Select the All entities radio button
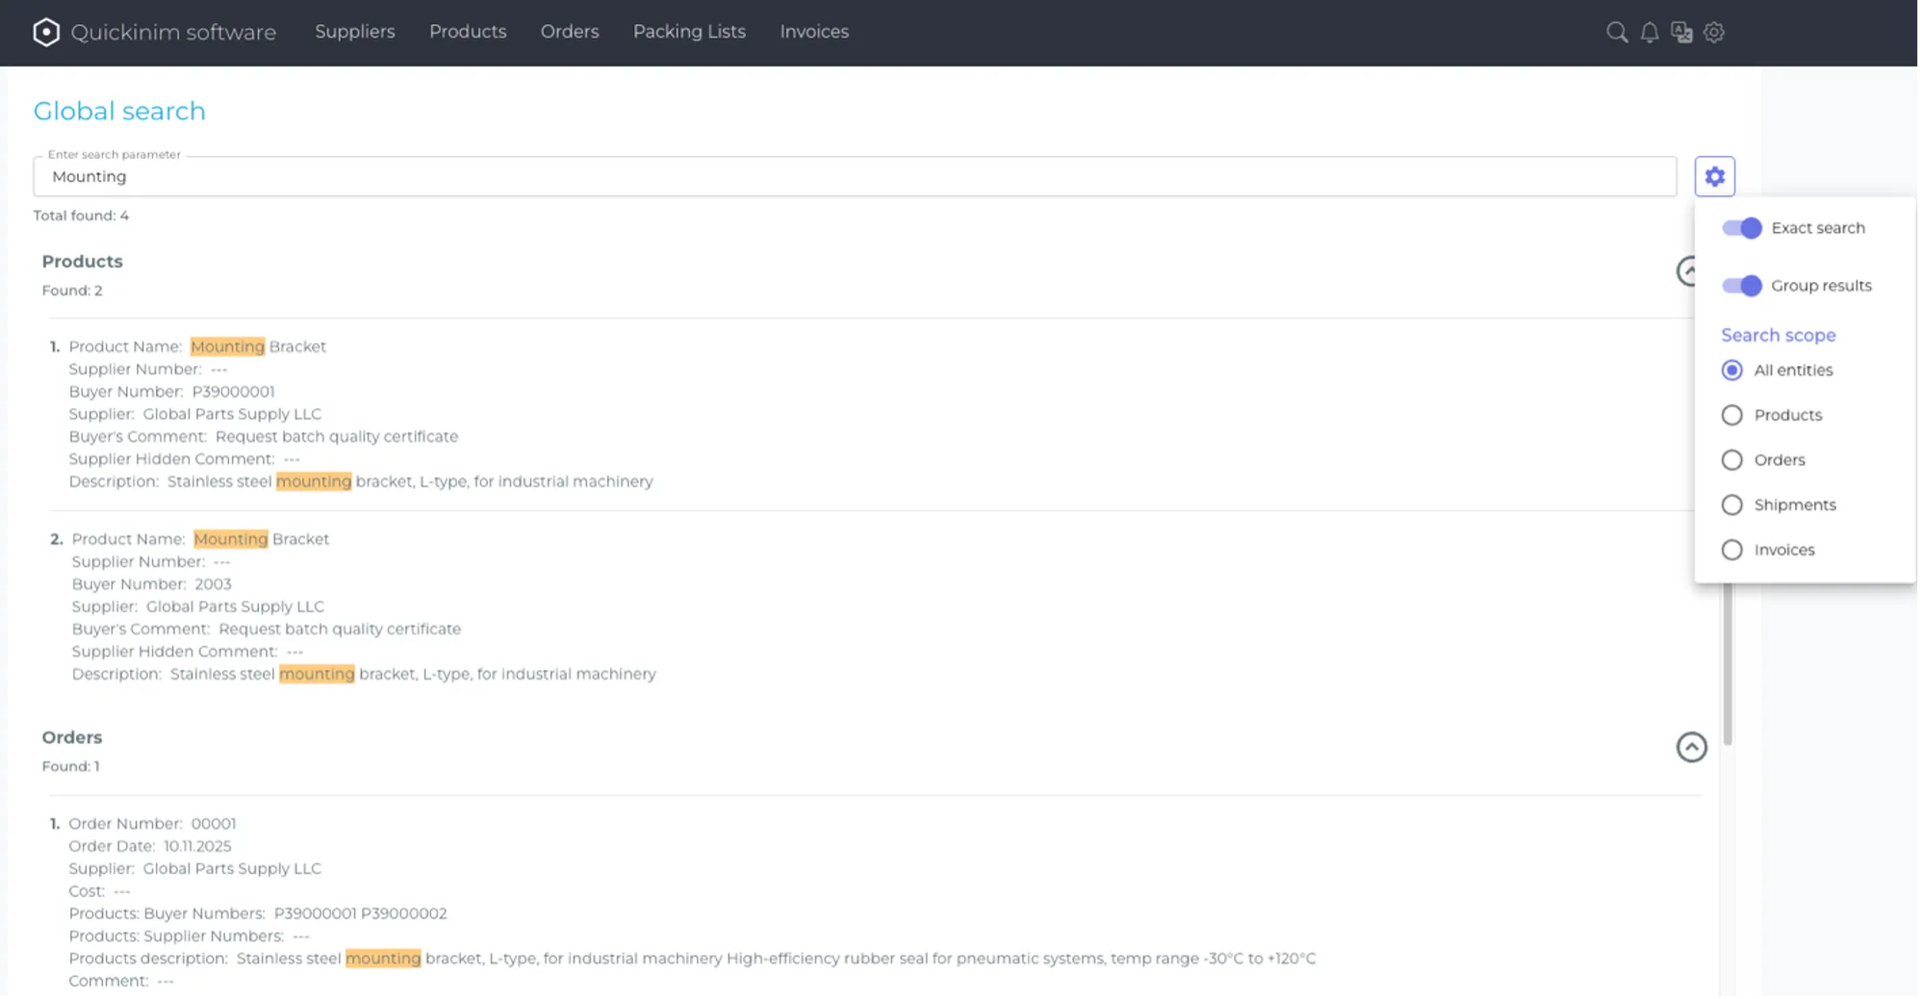 coord(1731,371)
